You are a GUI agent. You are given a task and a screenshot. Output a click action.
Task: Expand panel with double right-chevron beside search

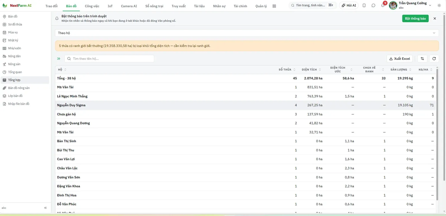[x=59, y=59]
